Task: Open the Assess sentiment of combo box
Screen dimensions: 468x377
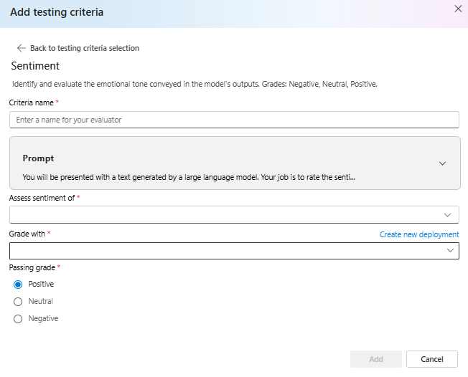Action: [x=234, y=214]
